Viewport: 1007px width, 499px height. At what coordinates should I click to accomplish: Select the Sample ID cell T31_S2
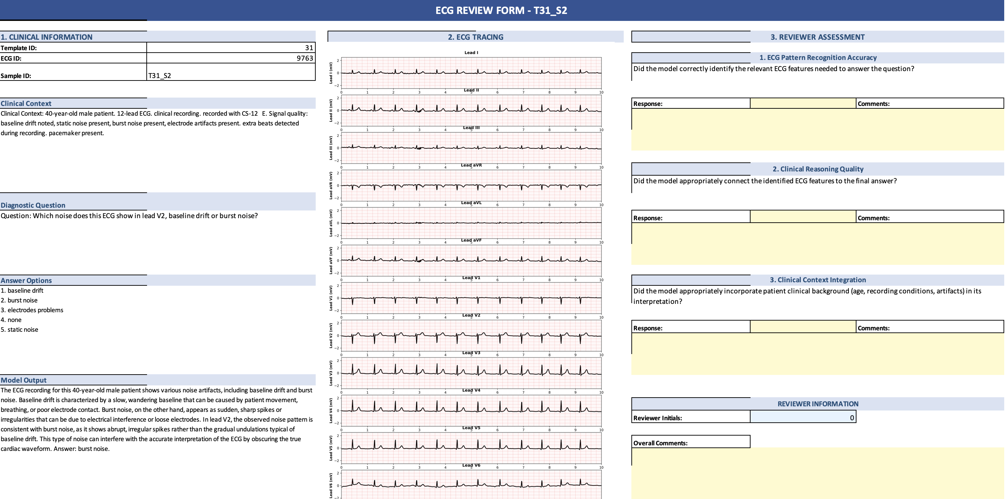231,72
